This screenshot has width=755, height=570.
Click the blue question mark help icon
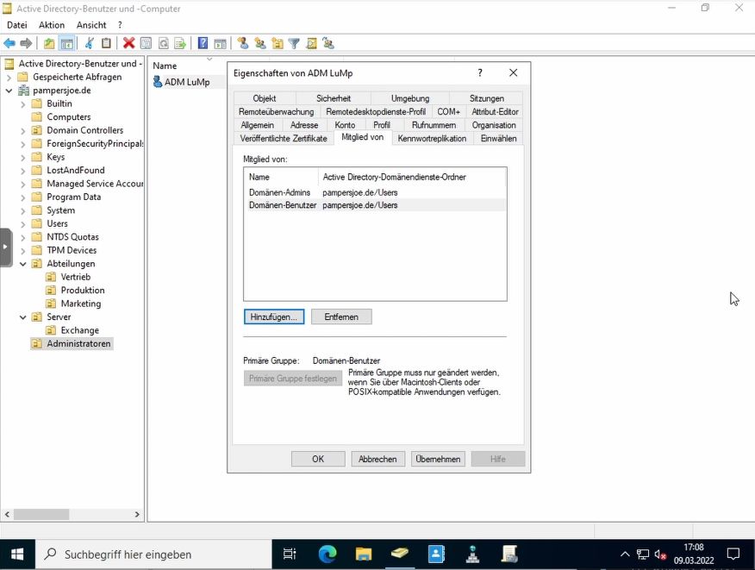tap(203, 43)
